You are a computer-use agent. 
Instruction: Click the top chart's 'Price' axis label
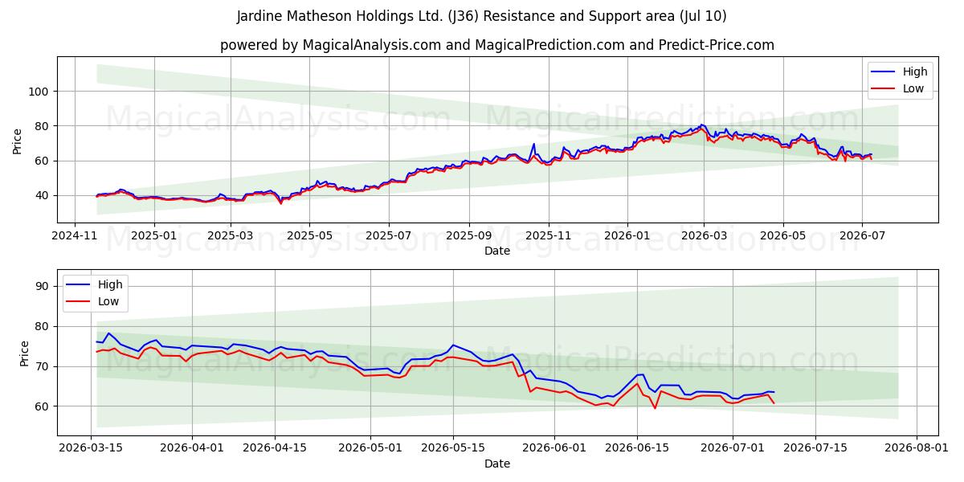(x=18, y=140)
